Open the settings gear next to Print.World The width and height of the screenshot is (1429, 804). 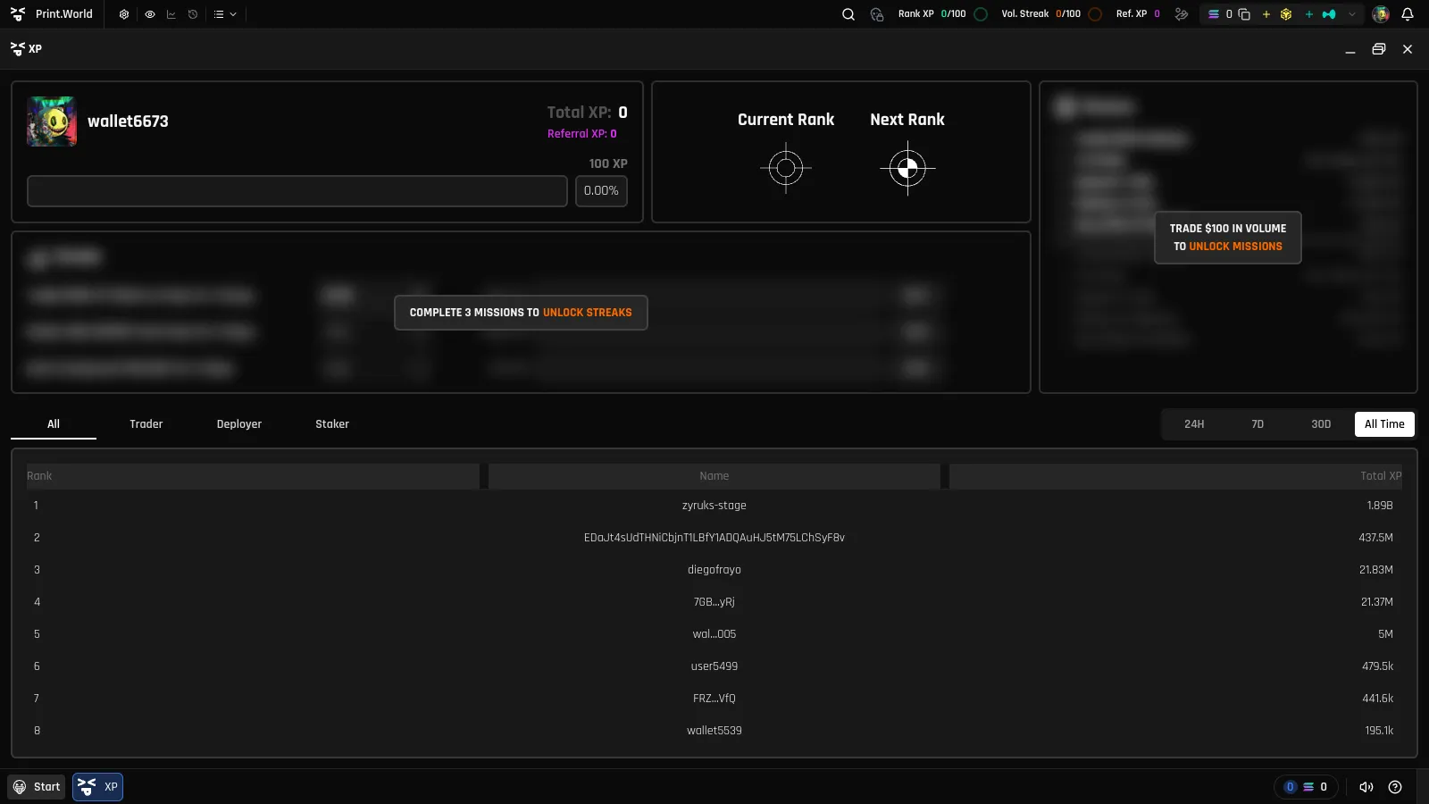tap(124, 14)
